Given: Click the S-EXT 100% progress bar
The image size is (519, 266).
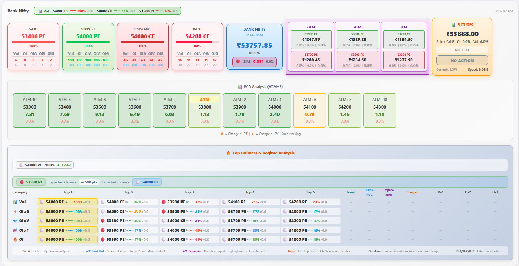Looking at the screenshot, I should (x=33, y=42).
